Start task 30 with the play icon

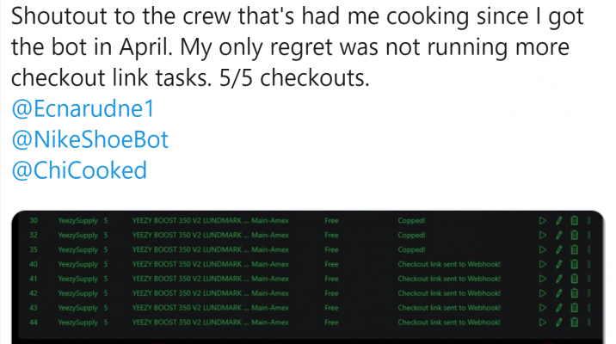tap(542, 221)
